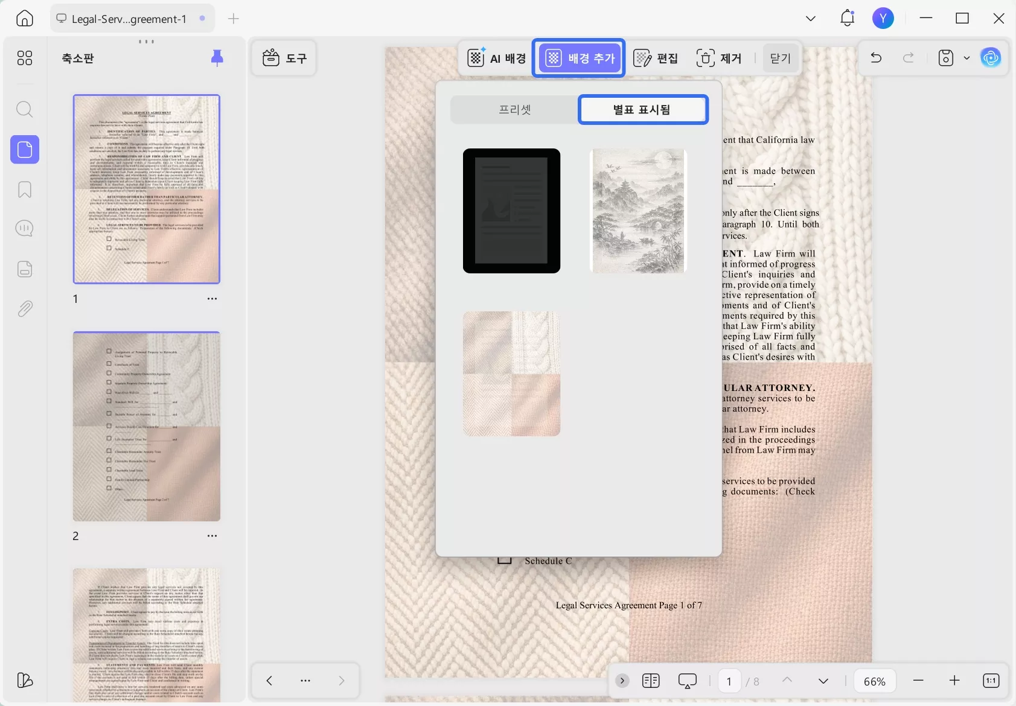Click the save icon in the toolbar
The height and width of the screenshot is (706, 1016).
click(x=946, y=58)
